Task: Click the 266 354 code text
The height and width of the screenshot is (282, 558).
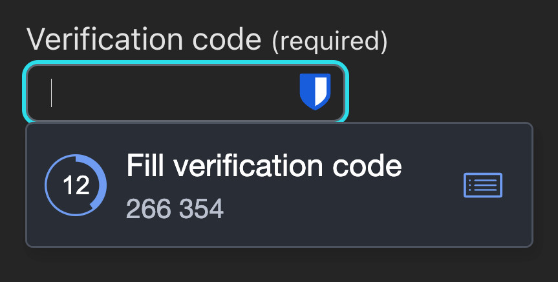Action: (x=175, y=208)
